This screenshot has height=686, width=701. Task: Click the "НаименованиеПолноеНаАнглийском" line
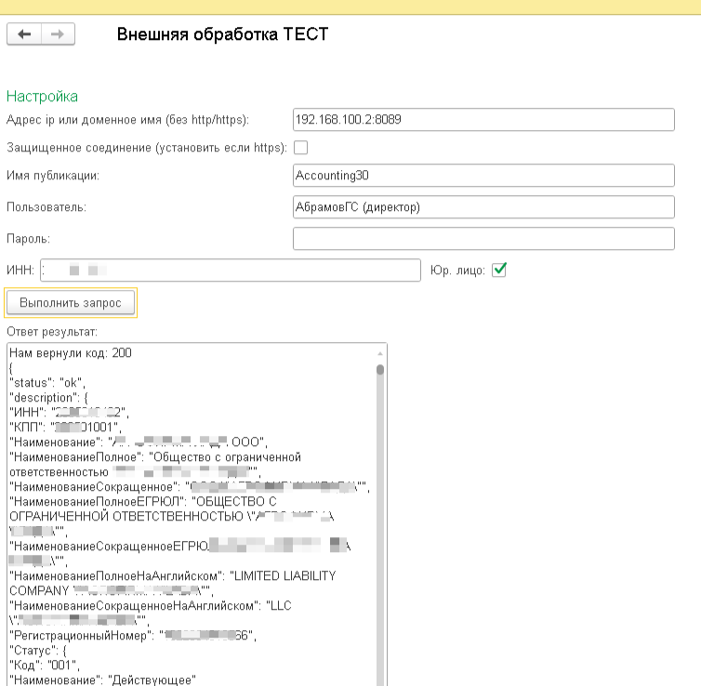[173, 576]
